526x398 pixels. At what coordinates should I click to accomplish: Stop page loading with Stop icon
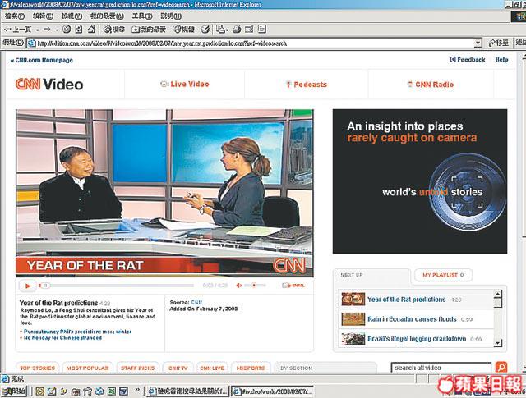[x=67, y=30]
